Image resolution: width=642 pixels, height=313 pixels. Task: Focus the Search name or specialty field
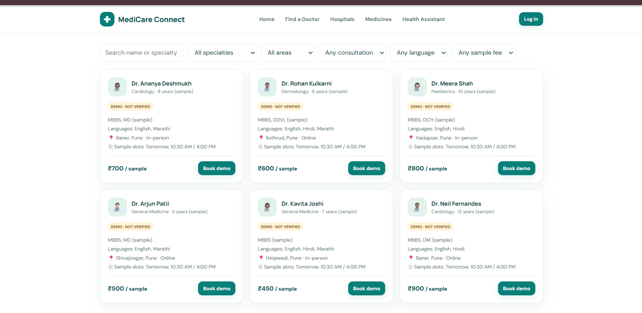pyautogui.click(x=142, y=53)
